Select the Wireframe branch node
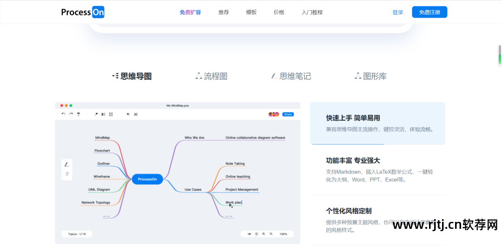This screenshot has height=246, width=502. 102,176
